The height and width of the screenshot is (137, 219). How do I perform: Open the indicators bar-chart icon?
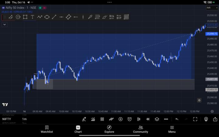pos(93,119)
